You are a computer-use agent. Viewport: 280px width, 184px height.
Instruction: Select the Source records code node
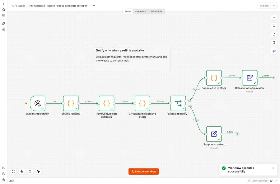[x=71, y=103]
